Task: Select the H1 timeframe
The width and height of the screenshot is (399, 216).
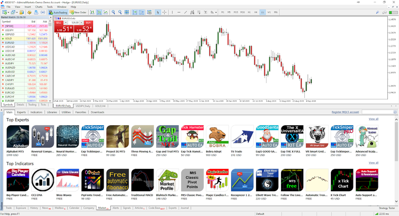Action: 249,12
